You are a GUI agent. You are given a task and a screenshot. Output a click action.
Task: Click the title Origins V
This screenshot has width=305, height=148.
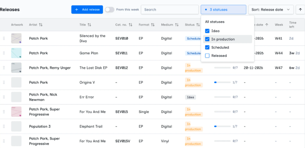[x=87, y=83]
